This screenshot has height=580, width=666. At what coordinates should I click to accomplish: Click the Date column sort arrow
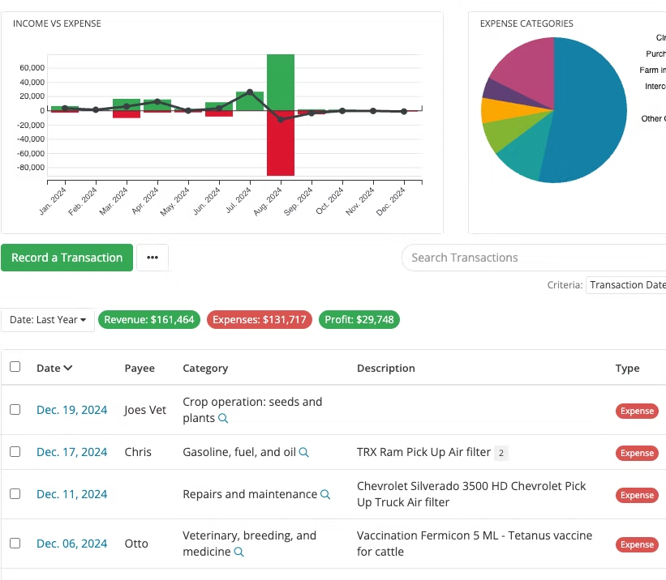pos(68,369)
